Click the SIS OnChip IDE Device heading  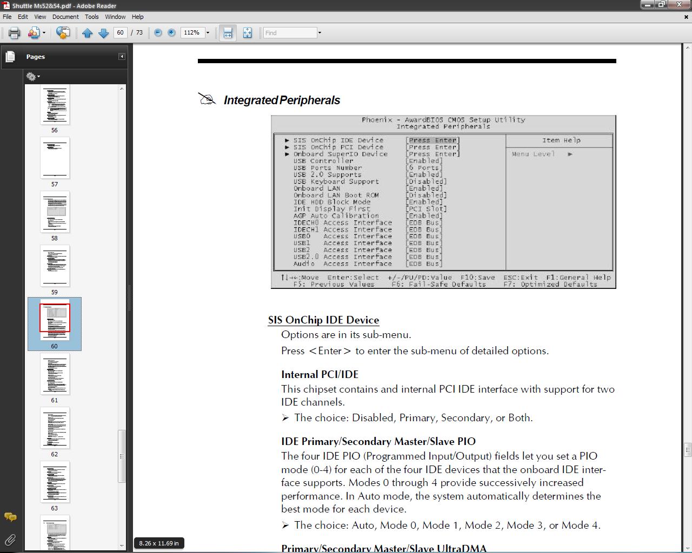click(323, 320)
